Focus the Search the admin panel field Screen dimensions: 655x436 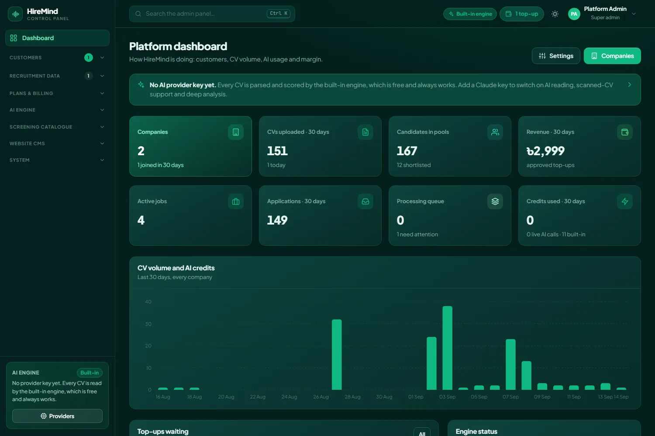coord(212,14)
